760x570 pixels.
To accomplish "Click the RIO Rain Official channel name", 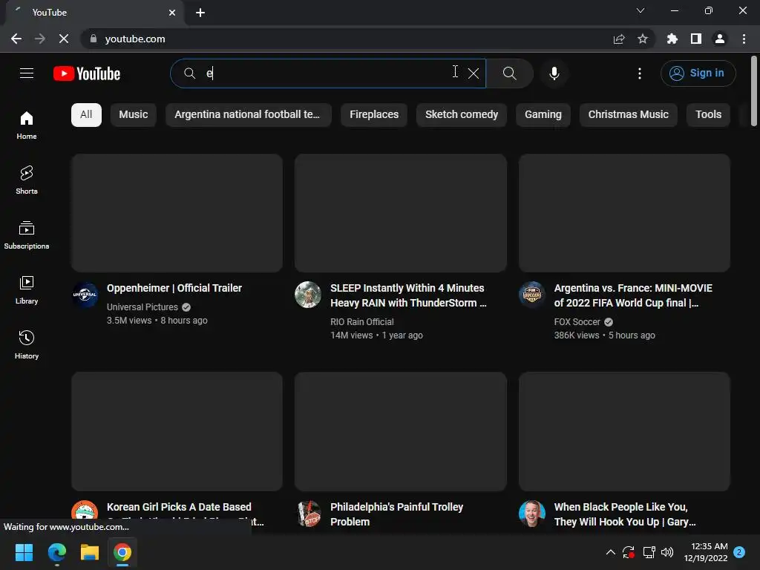I will pyautogui.click(x=361, y=322).
